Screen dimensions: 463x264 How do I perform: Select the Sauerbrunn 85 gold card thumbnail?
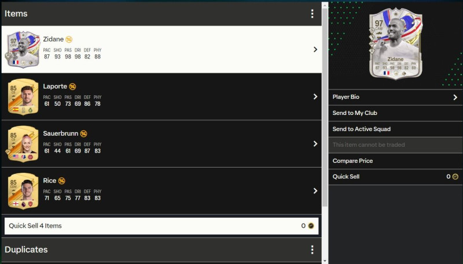tap(23, 143)
